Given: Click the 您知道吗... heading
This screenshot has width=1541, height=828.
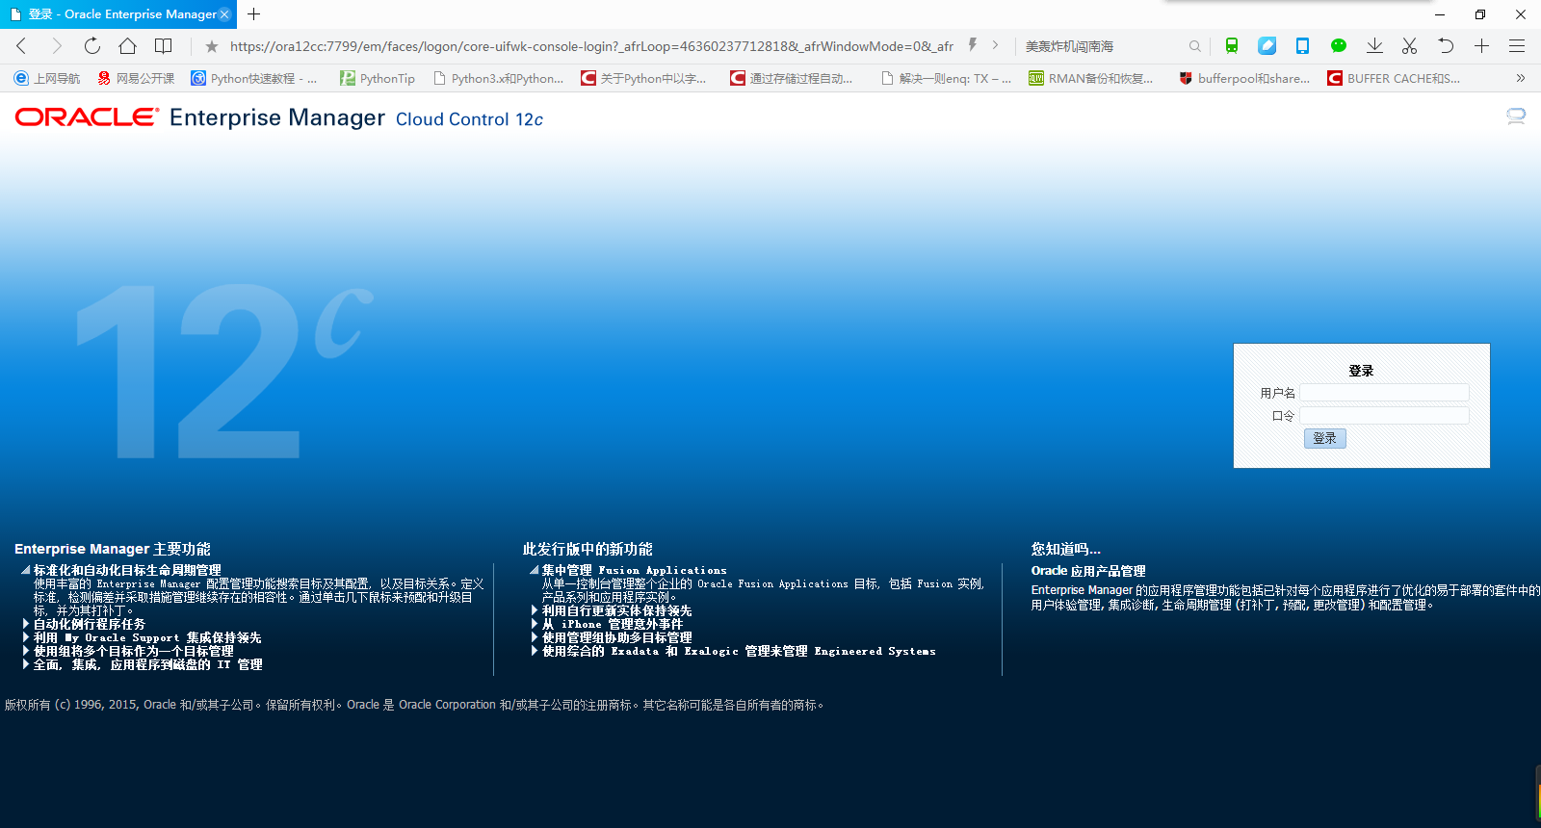Looking at the screenshot, I should (1065, 549).
